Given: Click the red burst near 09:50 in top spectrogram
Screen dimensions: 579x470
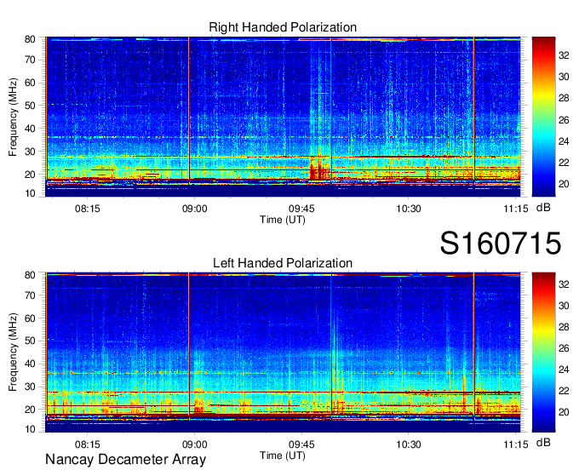Looking at the screenshot, I should (318, 169).
